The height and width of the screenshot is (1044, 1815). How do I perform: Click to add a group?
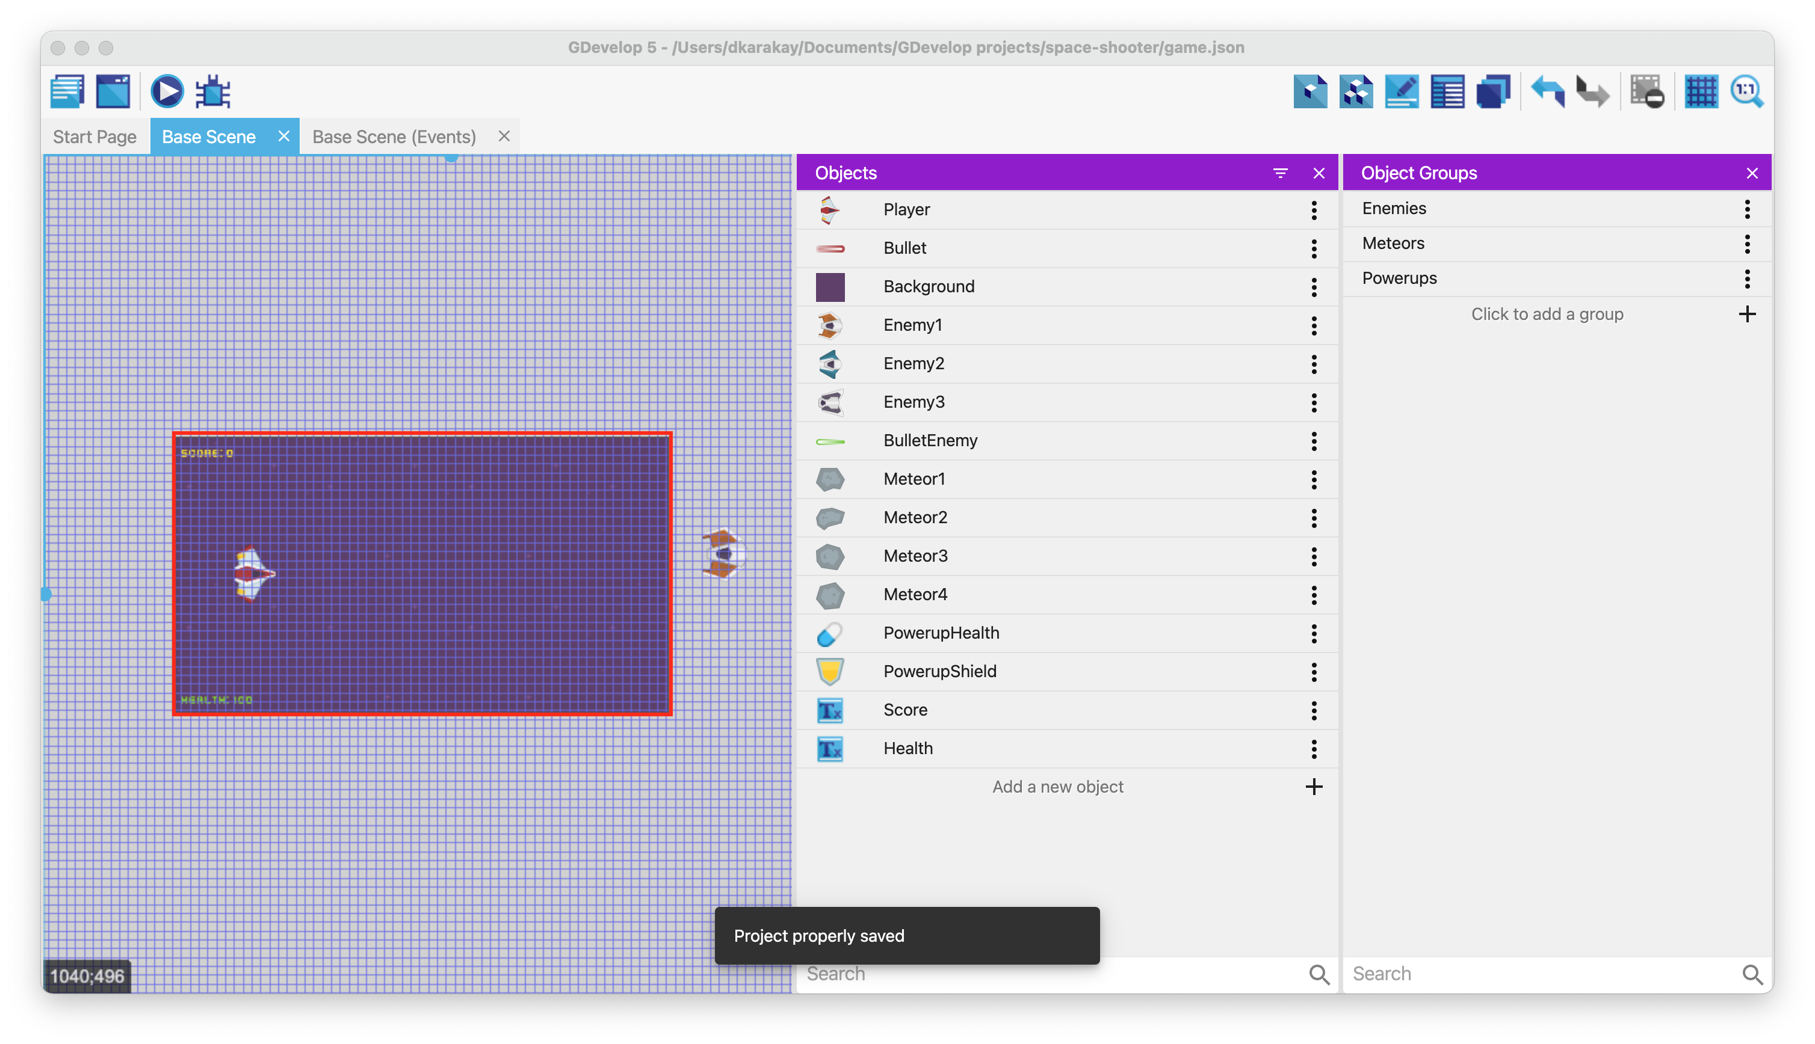[1547, 314]
